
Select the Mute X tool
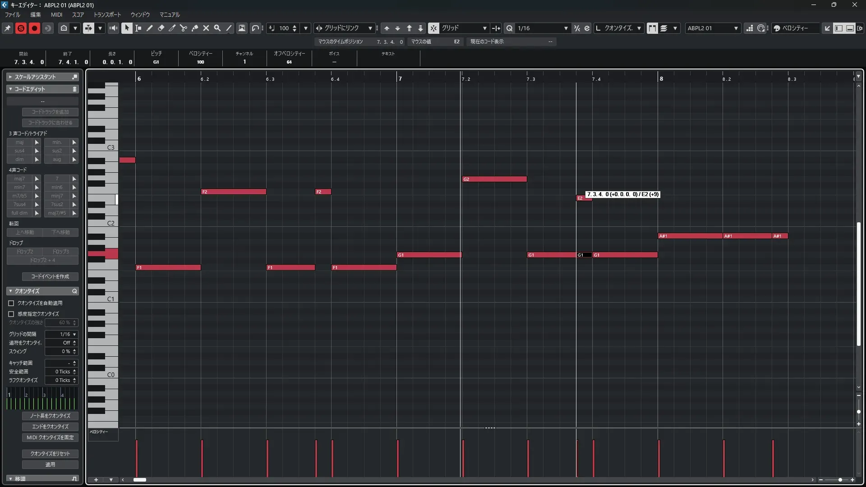[206, 28]
